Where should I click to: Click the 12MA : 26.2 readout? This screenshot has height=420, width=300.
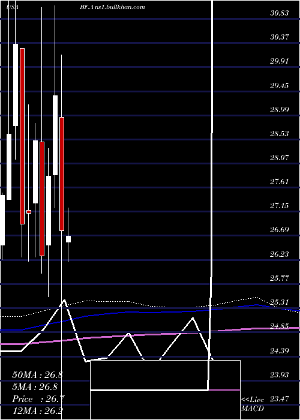37,411
